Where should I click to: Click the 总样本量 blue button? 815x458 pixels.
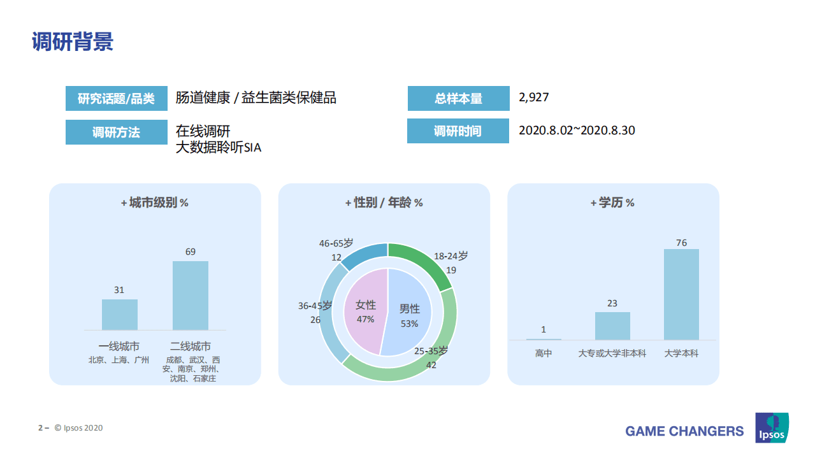458,98
